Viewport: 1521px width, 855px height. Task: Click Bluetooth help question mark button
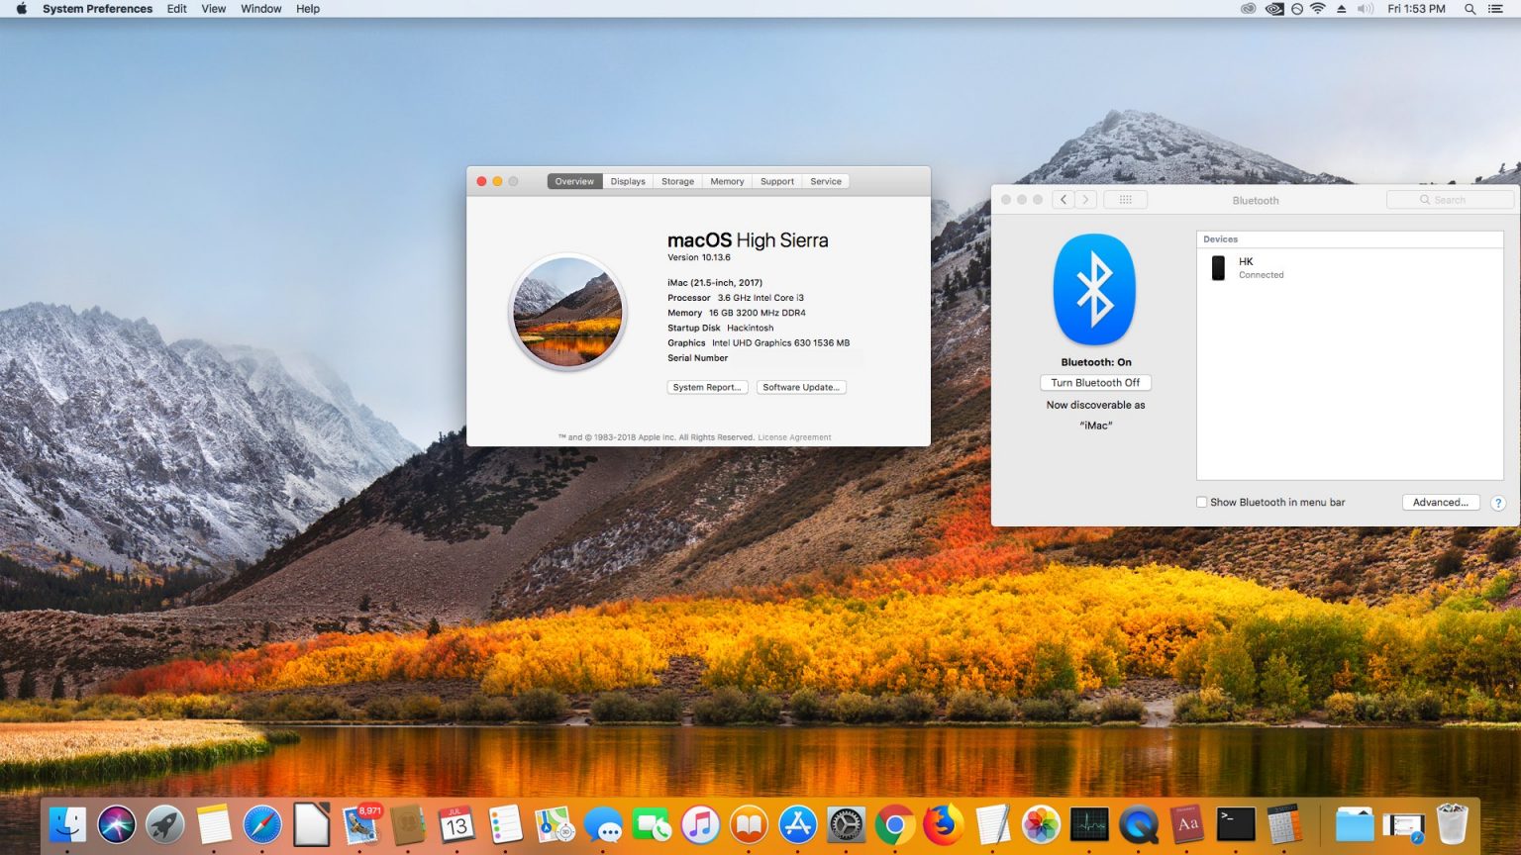[x=1498, y=503]
